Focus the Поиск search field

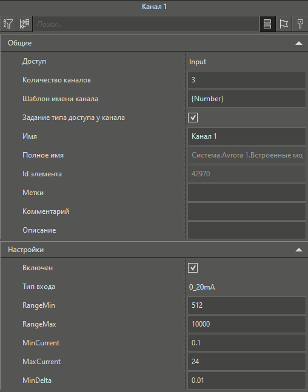[x=146, y=24]
